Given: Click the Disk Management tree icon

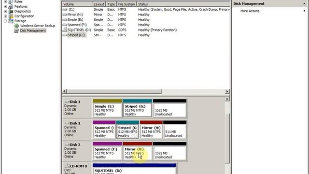Looking at the screenshot, I should pyautogui.click(x=16, y=30).
